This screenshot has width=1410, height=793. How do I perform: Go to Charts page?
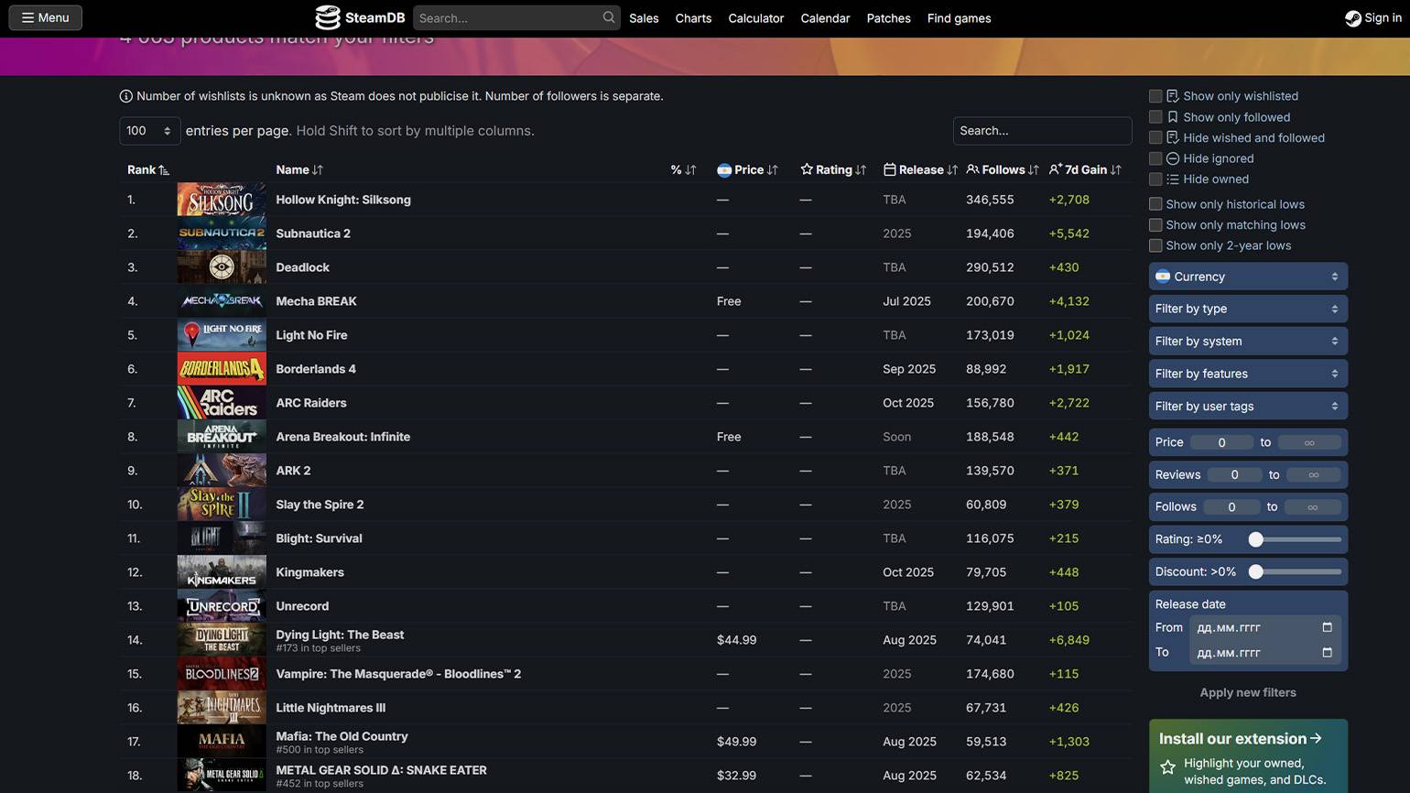(x=693, y=18)
